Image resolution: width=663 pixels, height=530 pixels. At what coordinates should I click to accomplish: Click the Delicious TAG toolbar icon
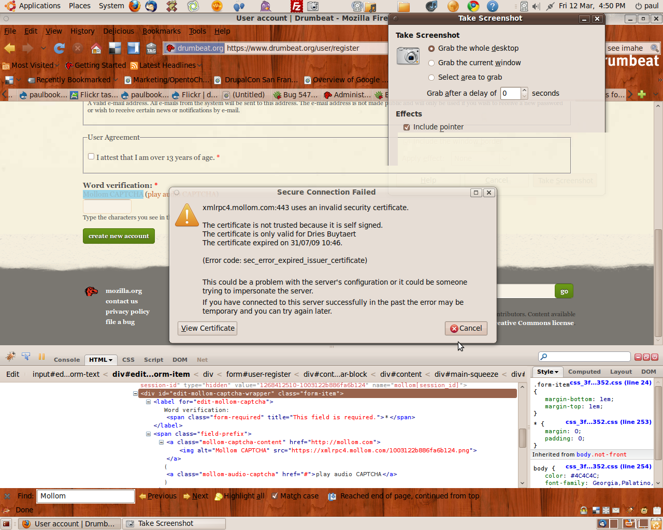tap(151, 48)
